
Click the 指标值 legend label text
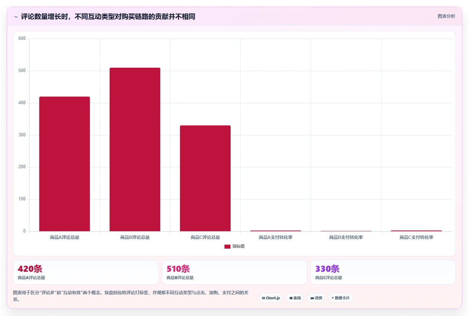click(239, 246)
